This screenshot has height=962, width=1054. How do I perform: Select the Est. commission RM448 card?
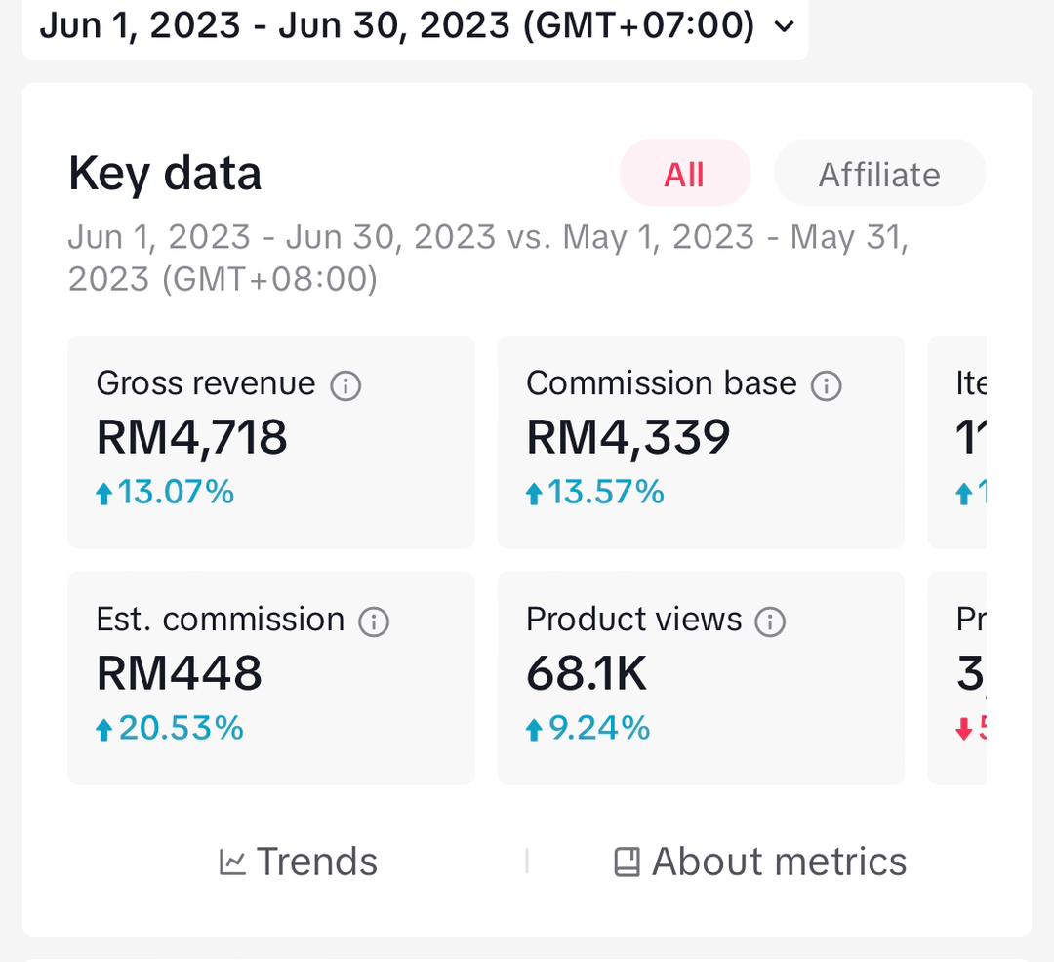point(271,678)
